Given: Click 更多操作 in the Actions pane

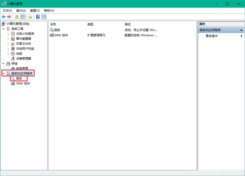Looking at the screenshot, I should (x=212, y=36).
